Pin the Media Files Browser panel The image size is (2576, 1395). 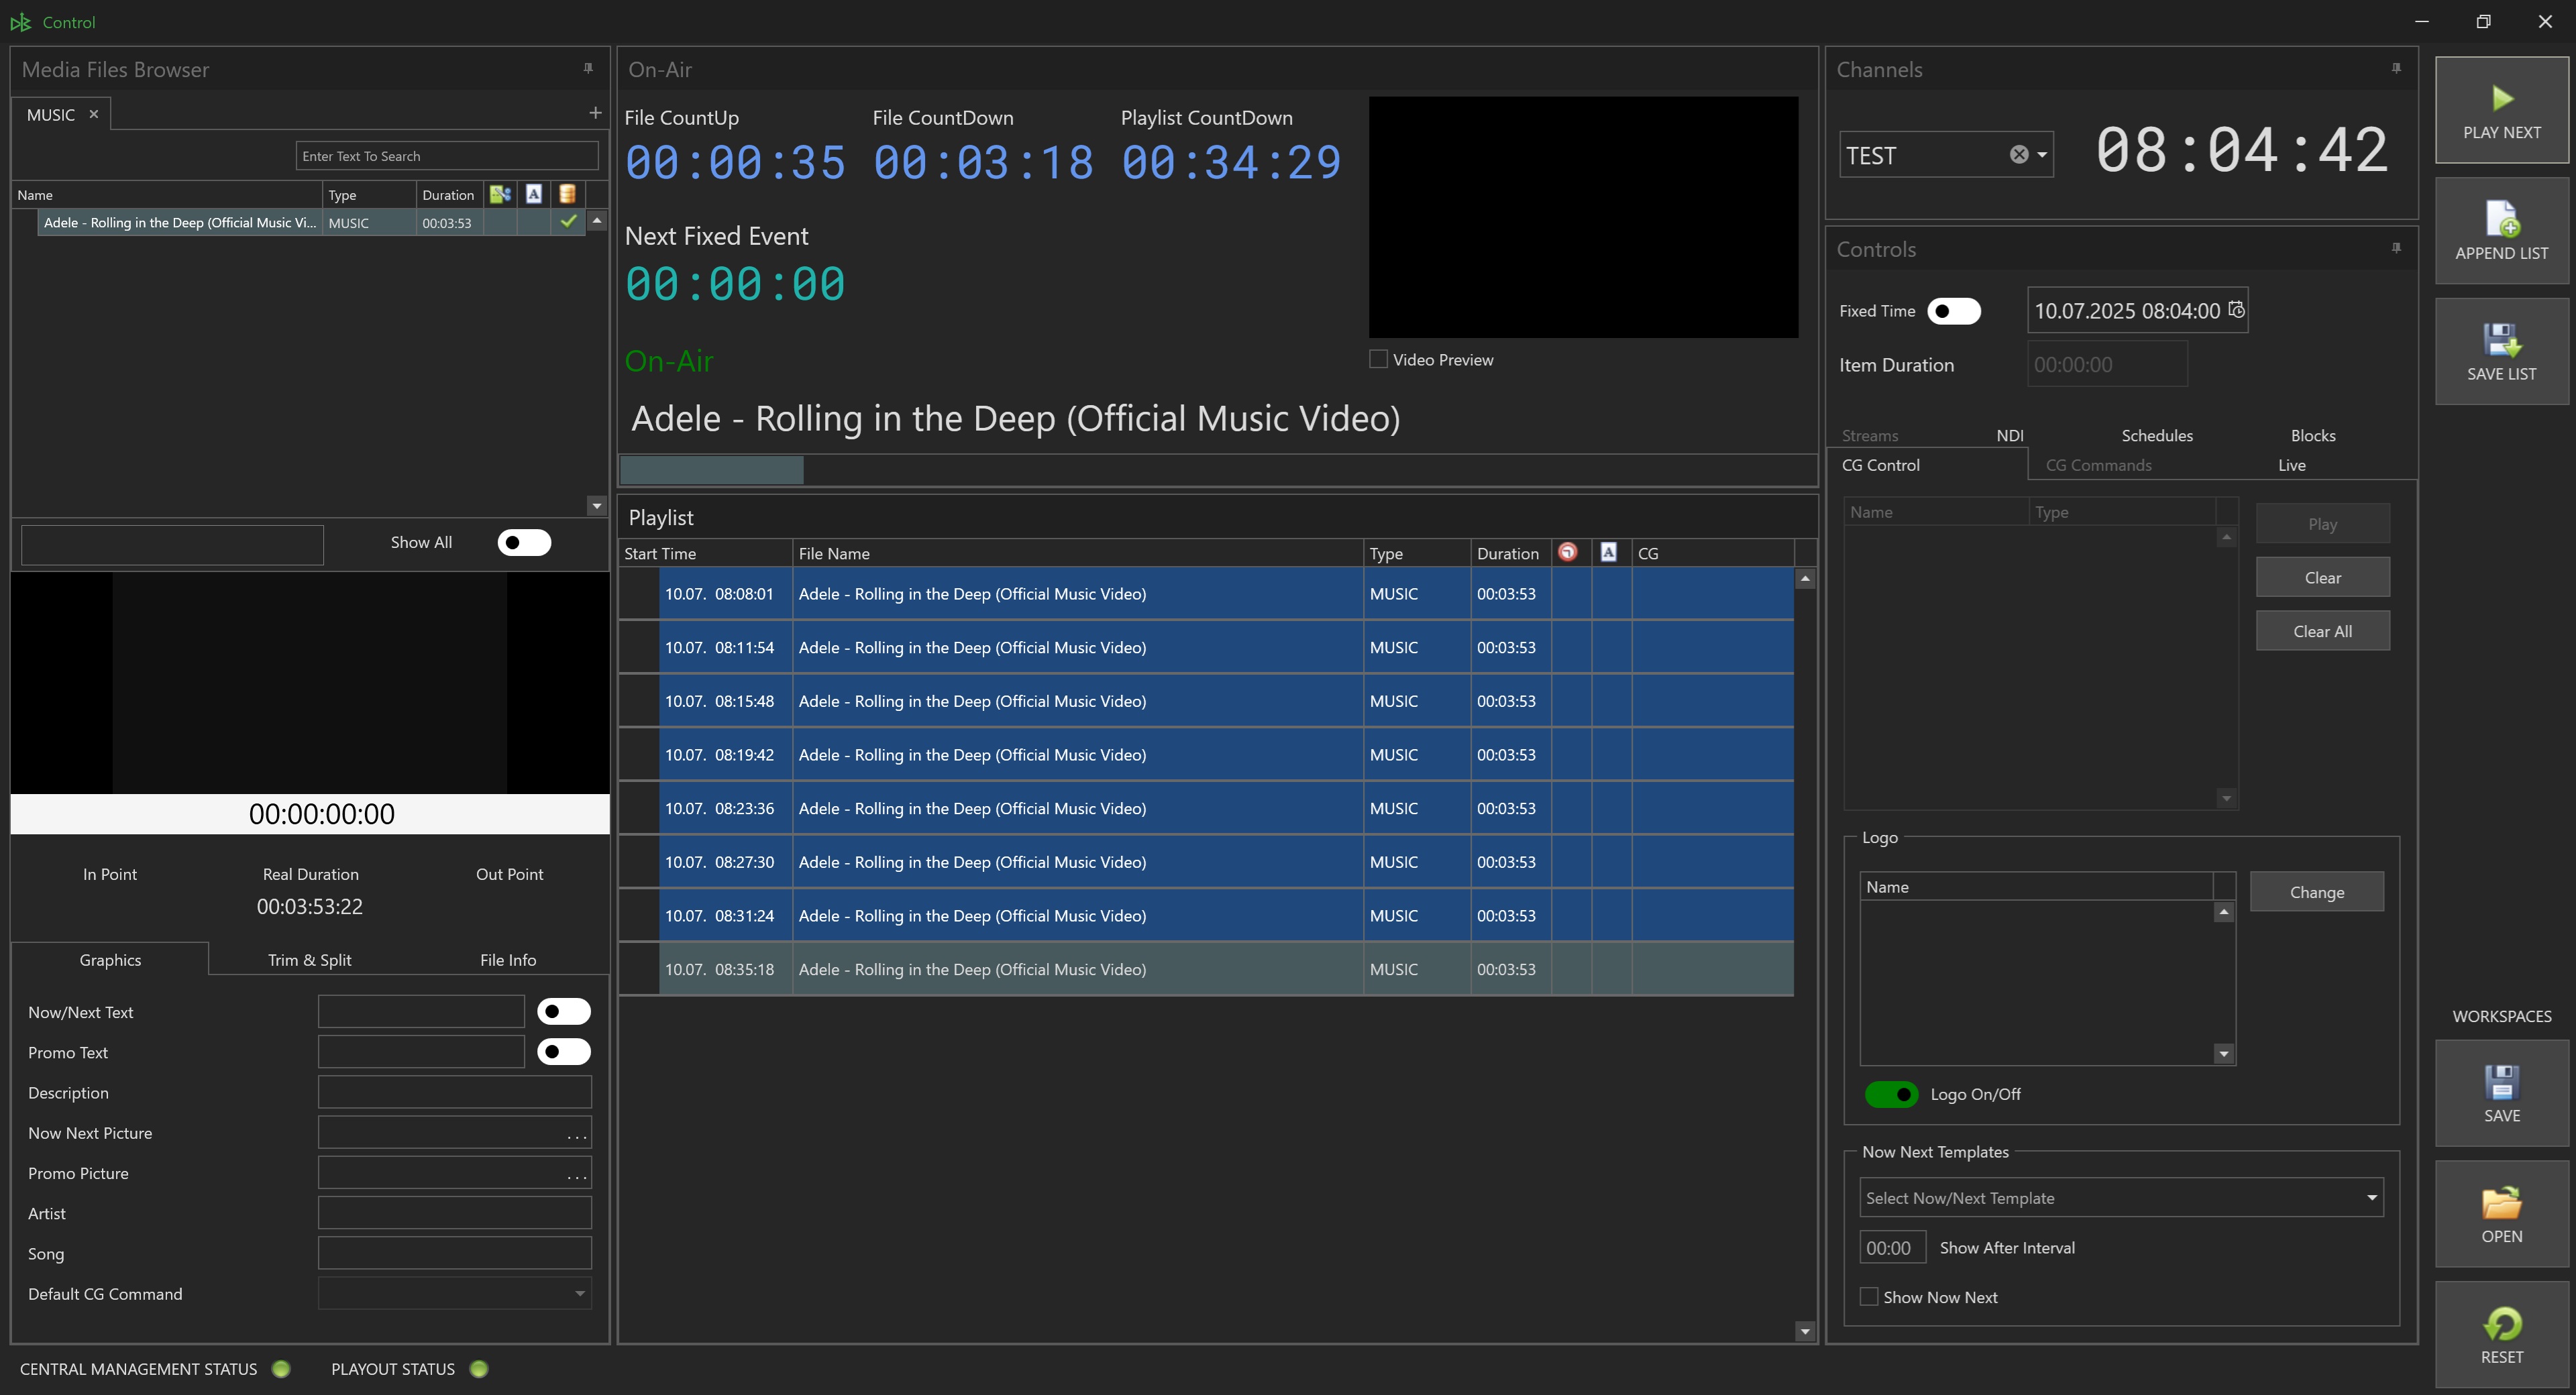[588, 68]
